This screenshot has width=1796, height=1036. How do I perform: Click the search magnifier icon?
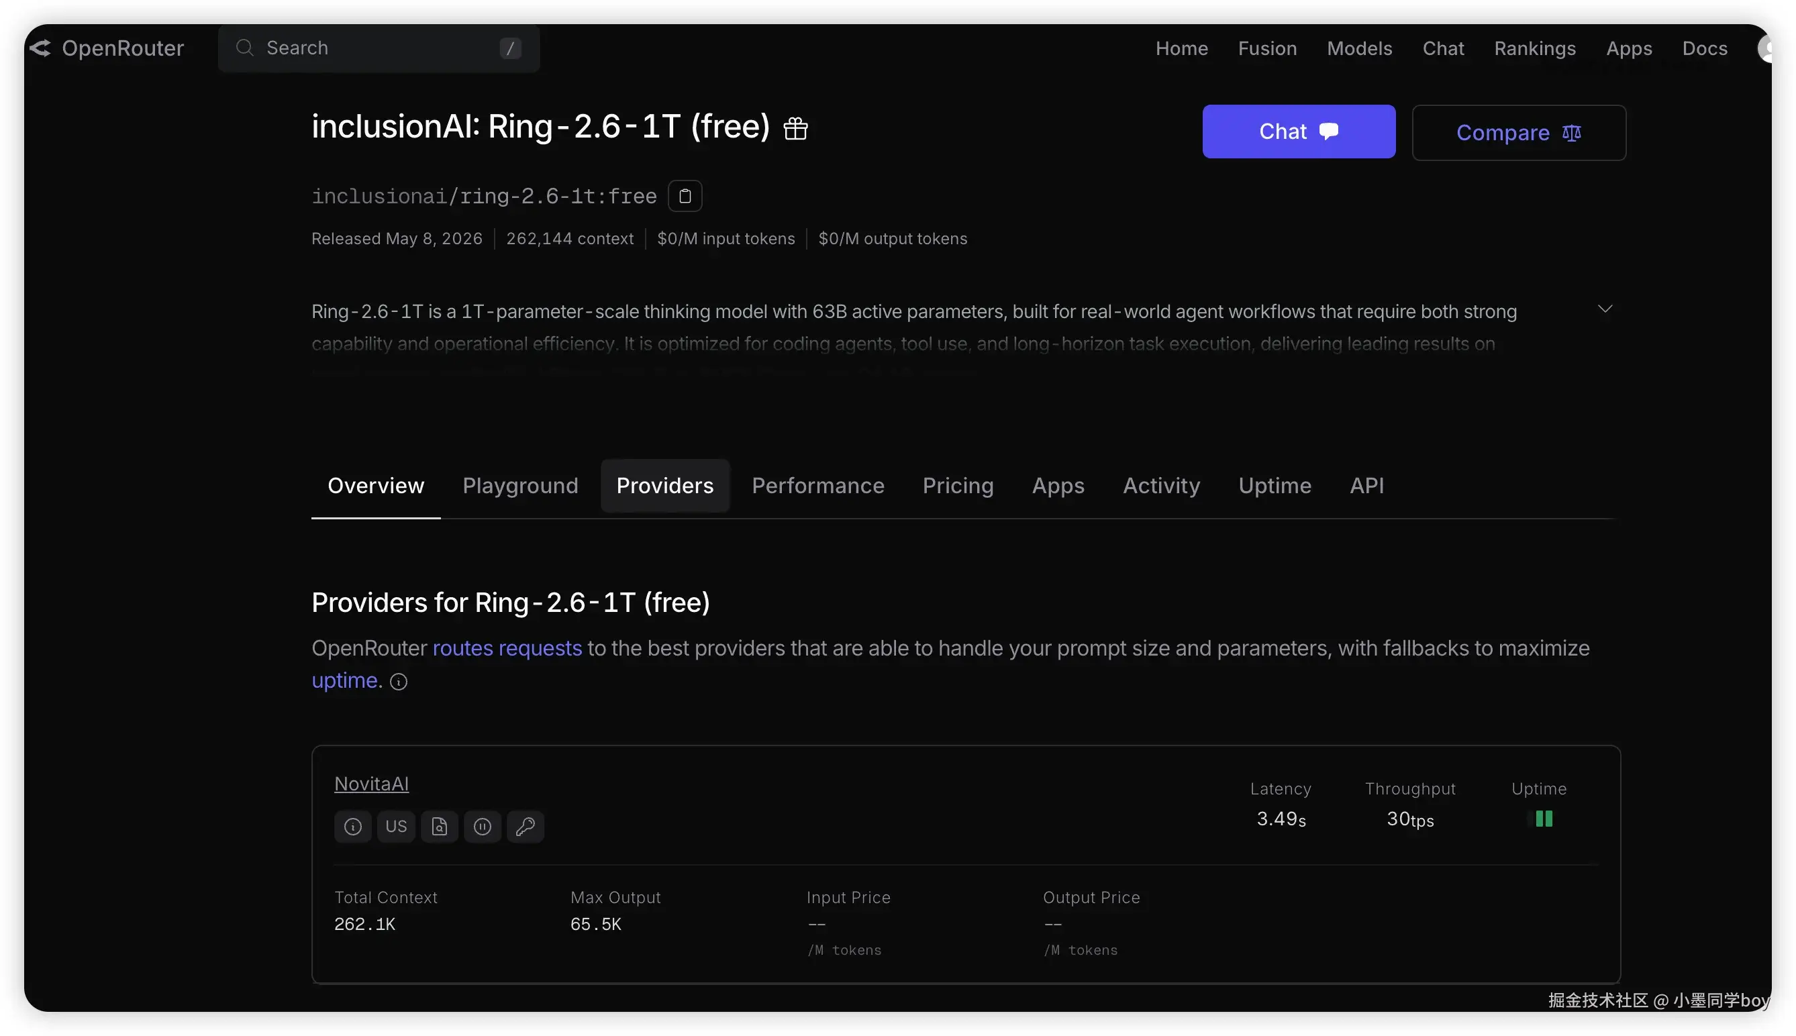click(x=244, y=48)
